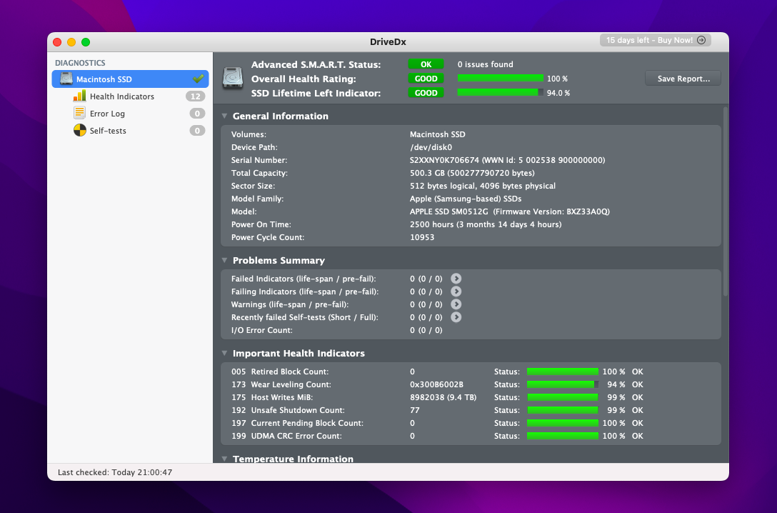This screenshot has height=513, width=777.
Task: Click the Overall Health Rating progress bar
Action: (500, 79)
